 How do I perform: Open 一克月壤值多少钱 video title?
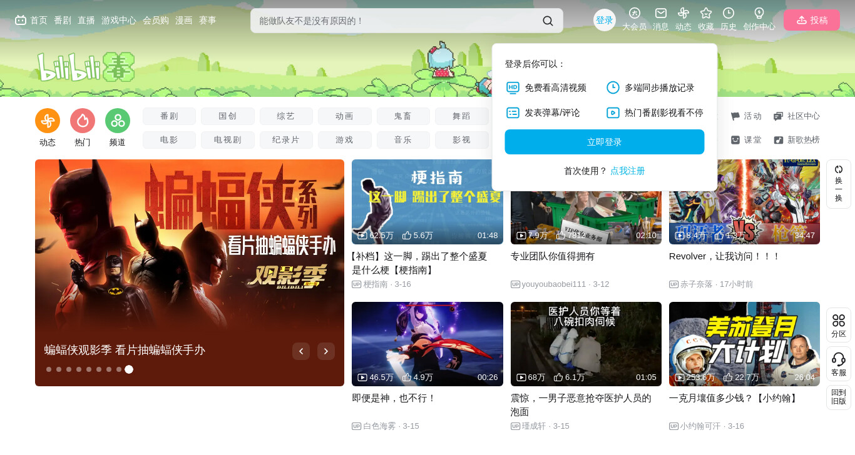[x=734, y=398]
